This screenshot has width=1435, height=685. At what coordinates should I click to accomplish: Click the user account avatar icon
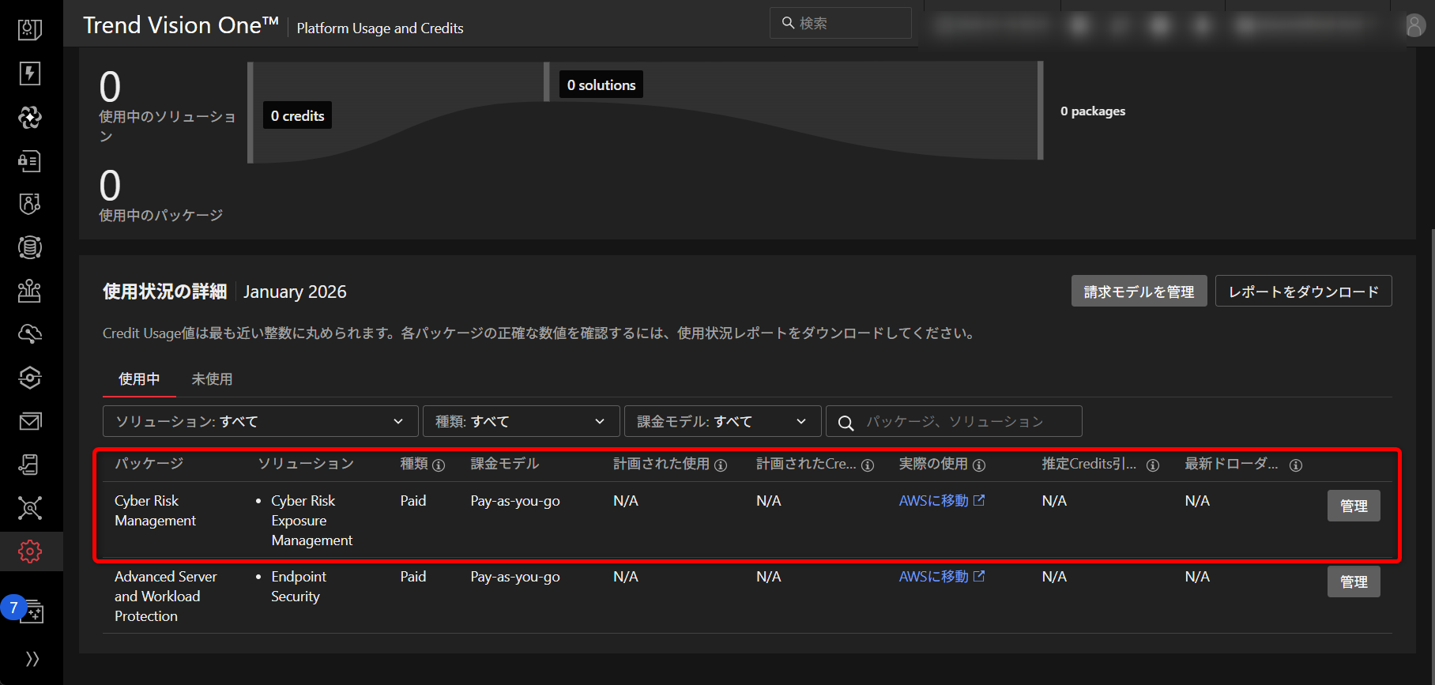(x=1414, y=26)
